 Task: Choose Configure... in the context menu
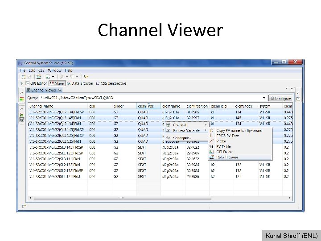(187, 138)
